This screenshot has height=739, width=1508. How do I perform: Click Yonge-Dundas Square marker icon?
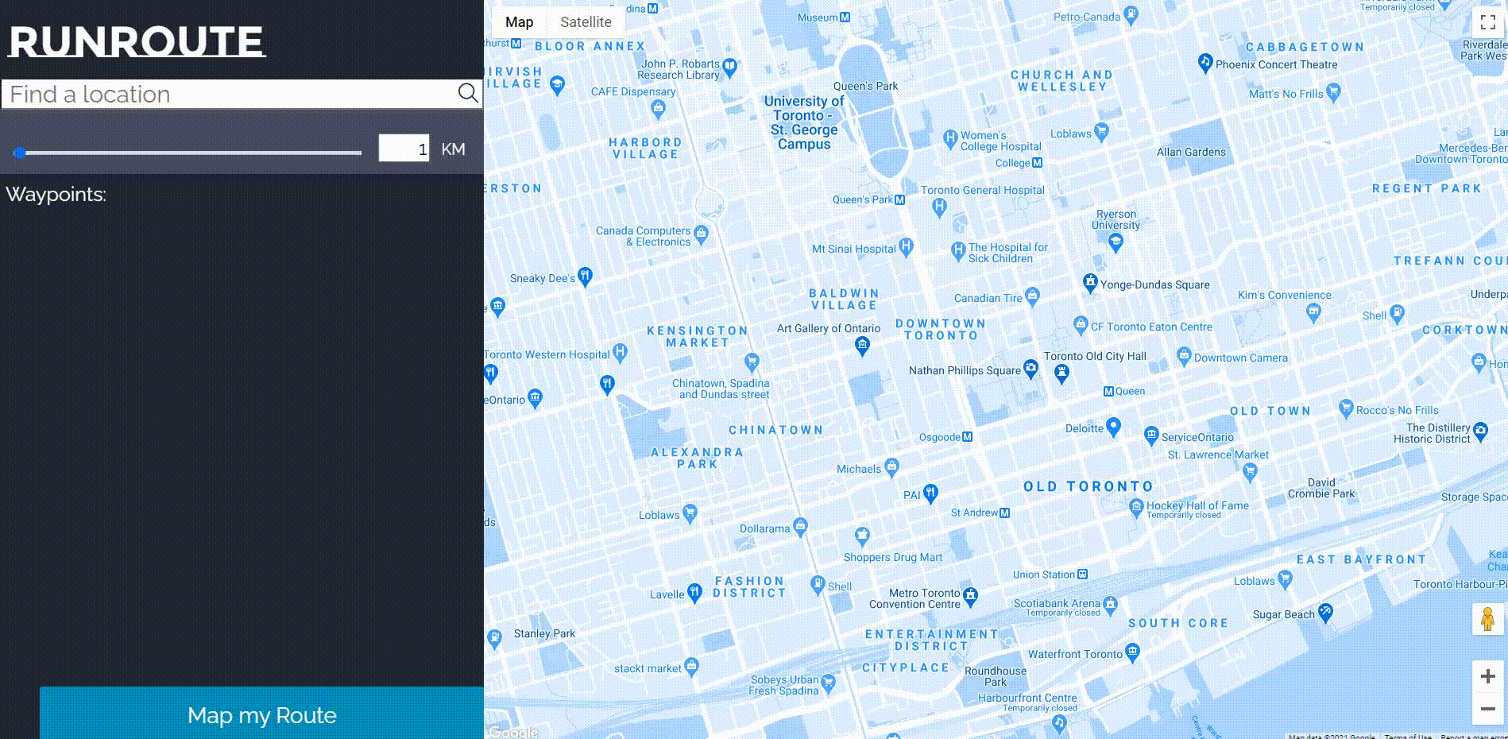coord(1090,282)
